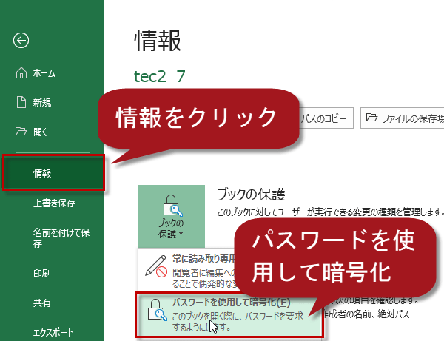Expand the ブックの保護 dropdown arrow
Screen dimensions: 444x341
[180, 234]
